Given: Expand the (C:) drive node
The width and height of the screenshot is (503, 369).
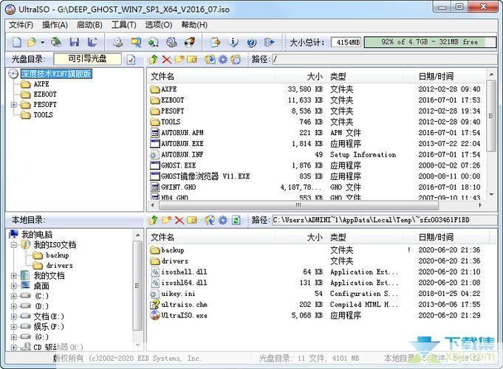Looking at the screenshot, I should click(x=14, y=296).
